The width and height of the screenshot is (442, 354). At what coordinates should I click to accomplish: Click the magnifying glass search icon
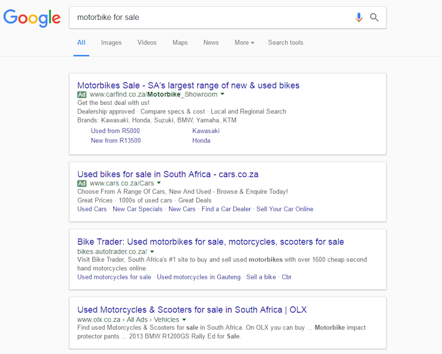[374, 18]
